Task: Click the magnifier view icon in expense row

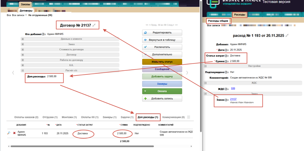Action: (9, 133)
